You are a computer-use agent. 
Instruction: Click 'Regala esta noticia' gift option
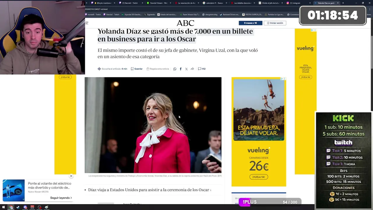coord(158,69)
